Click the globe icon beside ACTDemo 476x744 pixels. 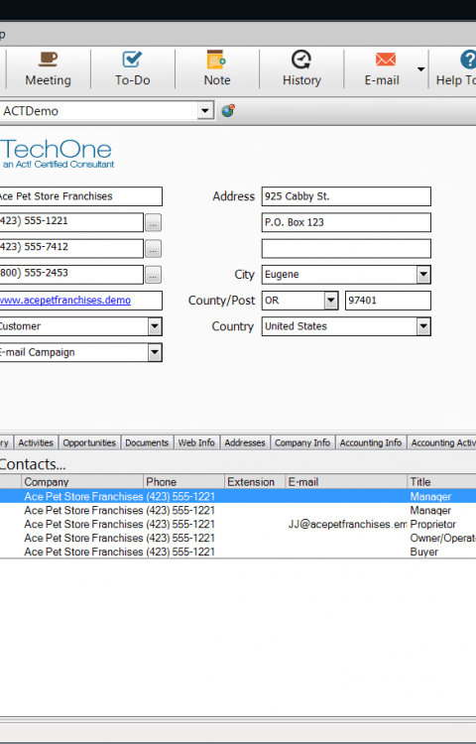click(228, 110)
